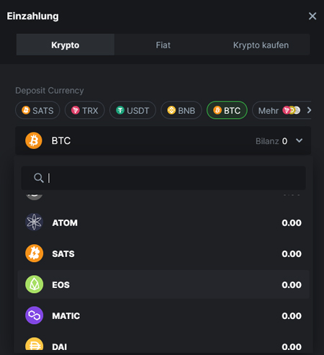Image resolution: width=324 pixels, height=355 pixels.
Task: Select the TRX currency chip
Action: (x=85, y=110)
